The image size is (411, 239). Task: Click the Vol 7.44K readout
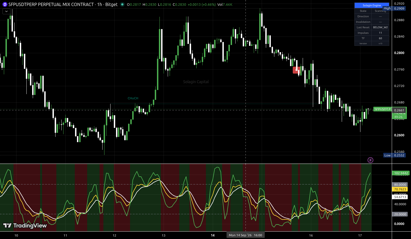(225, 4)
